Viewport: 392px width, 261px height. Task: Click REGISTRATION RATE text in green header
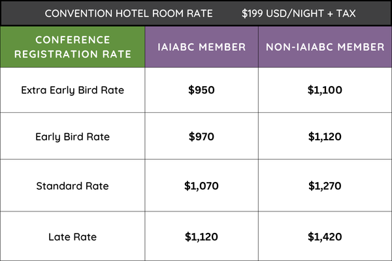pos(73,54)
